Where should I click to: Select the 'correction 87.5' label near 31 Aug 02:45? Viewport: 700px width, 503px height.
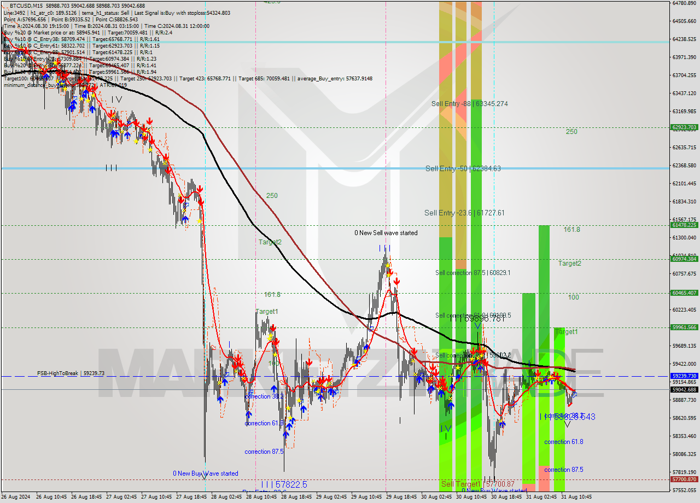[x=563, y=470]
